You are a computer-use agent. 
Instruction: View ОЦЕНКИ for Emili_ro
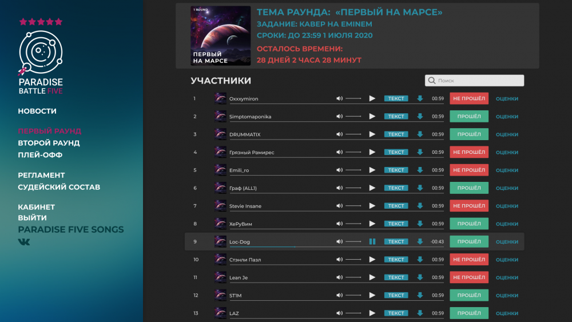click(507, 170)
